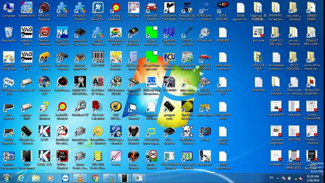The height and width of the screenshot is (183, 325).
Task: Launch the N4 Nyo4 2017 icon
Action: pos(62,36)
